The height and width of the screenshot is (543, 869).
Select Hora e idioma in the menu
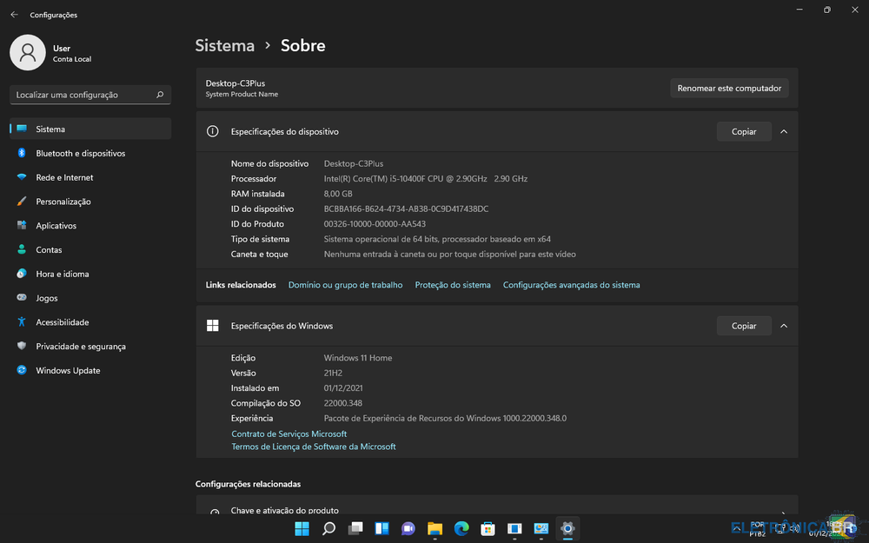[62, 275]
